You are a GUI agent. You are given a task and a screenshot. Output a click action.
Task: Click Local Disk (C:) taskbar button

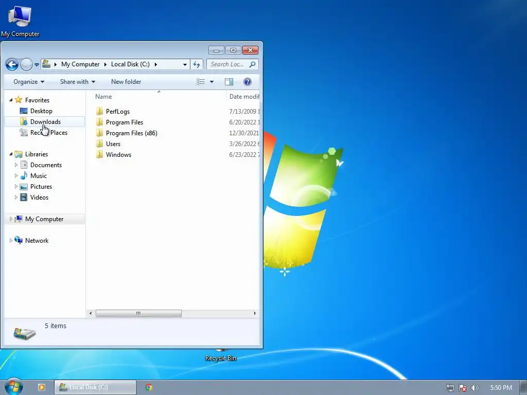(95, 387)
